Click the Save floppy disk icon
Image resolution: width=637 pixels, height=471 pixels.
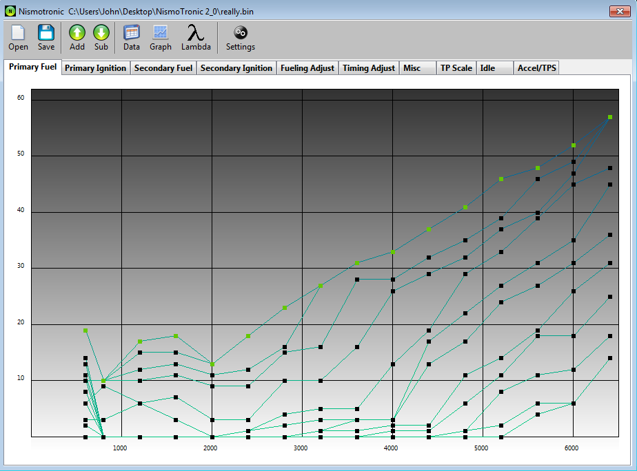[46, 32]
